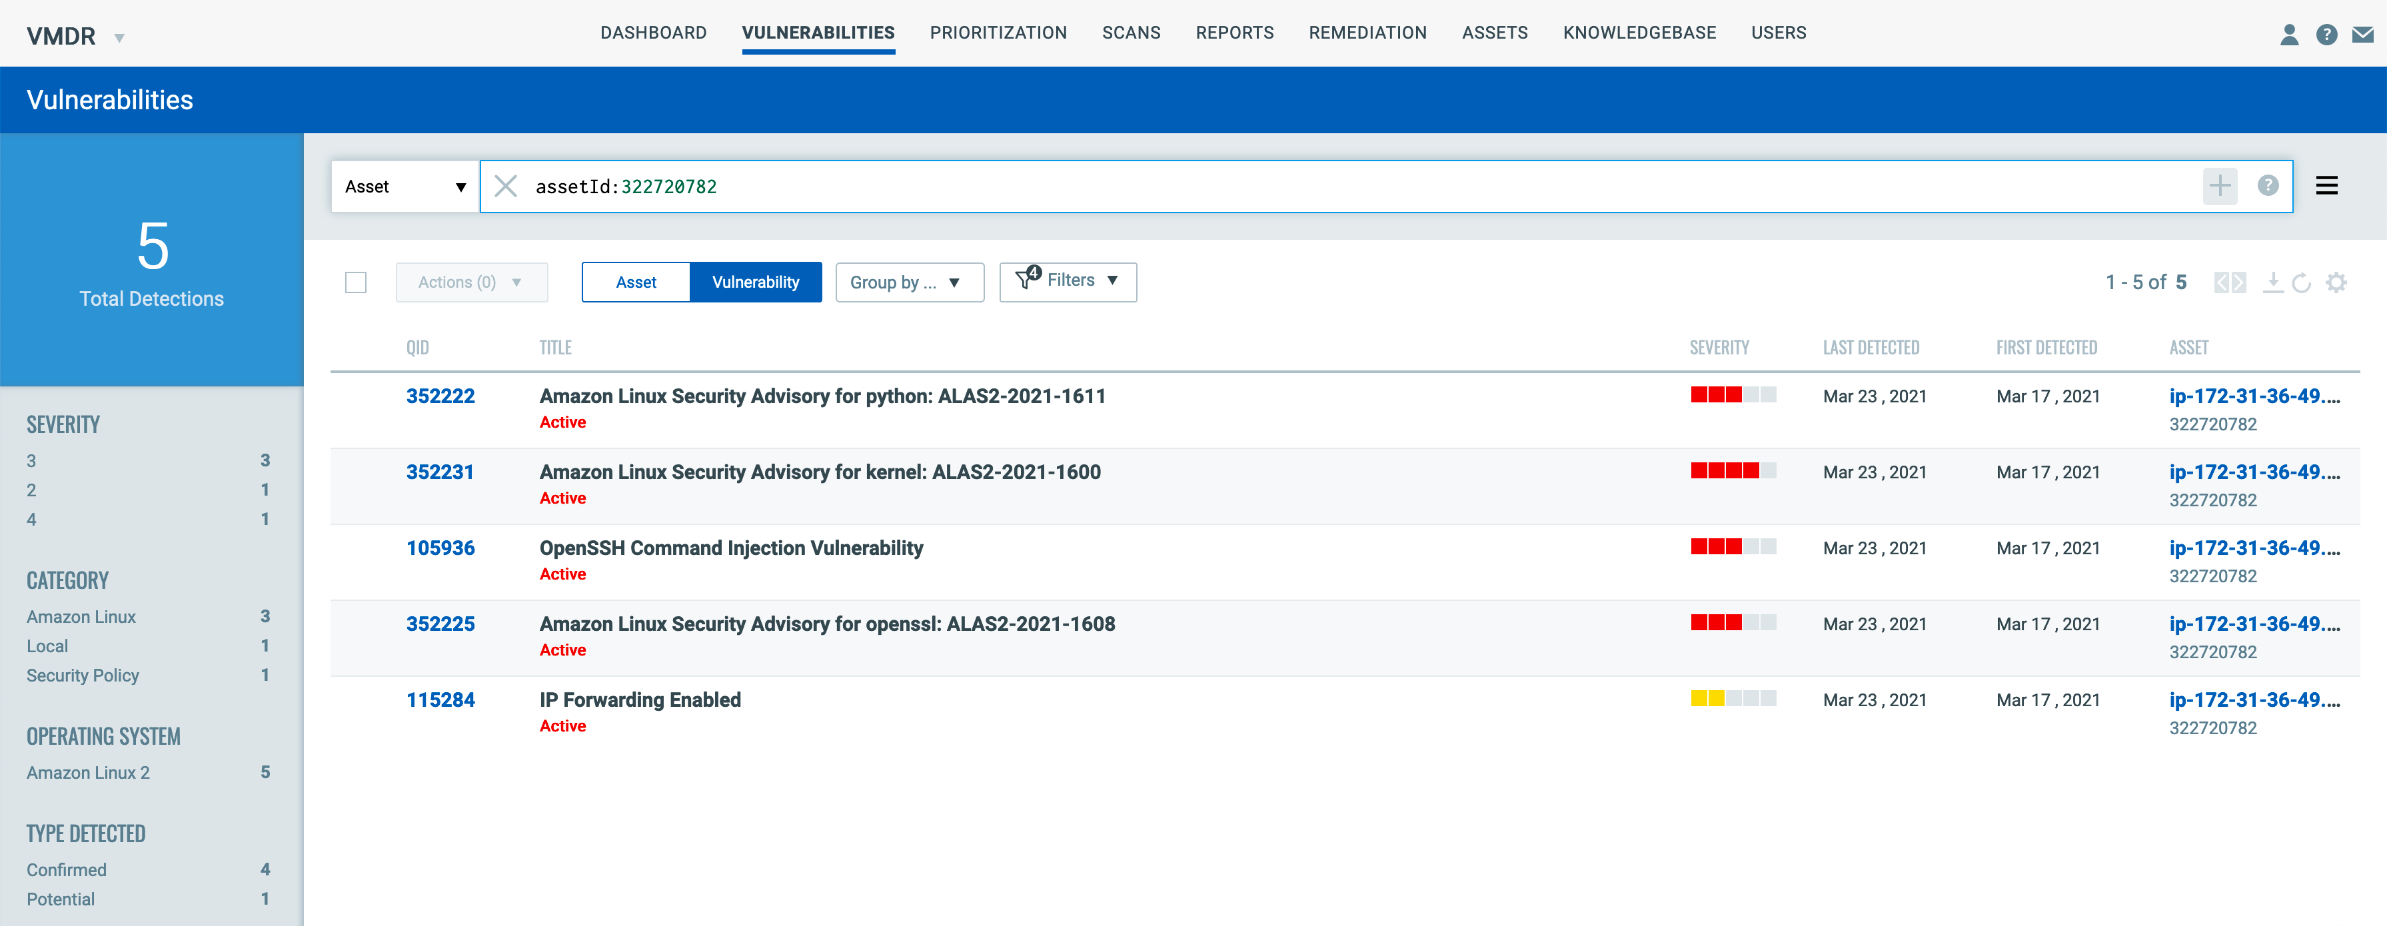The height and width of the screenshot is (926, 2387).
Task: Expand the Filters dropdown
Action: point(1068,280)
